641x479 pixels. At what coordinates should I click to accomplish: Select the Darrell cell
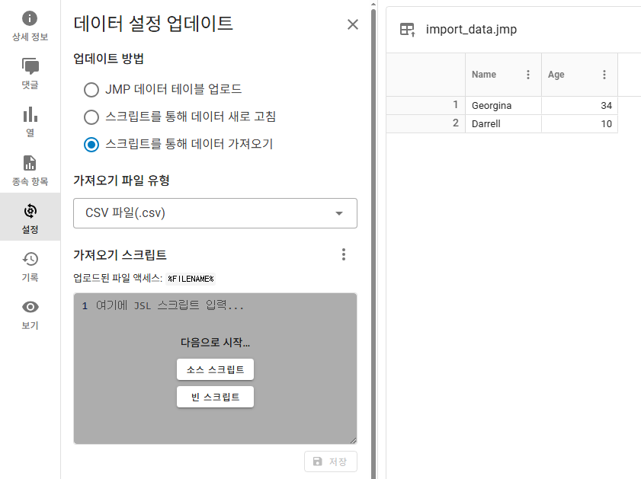(503, 123)
